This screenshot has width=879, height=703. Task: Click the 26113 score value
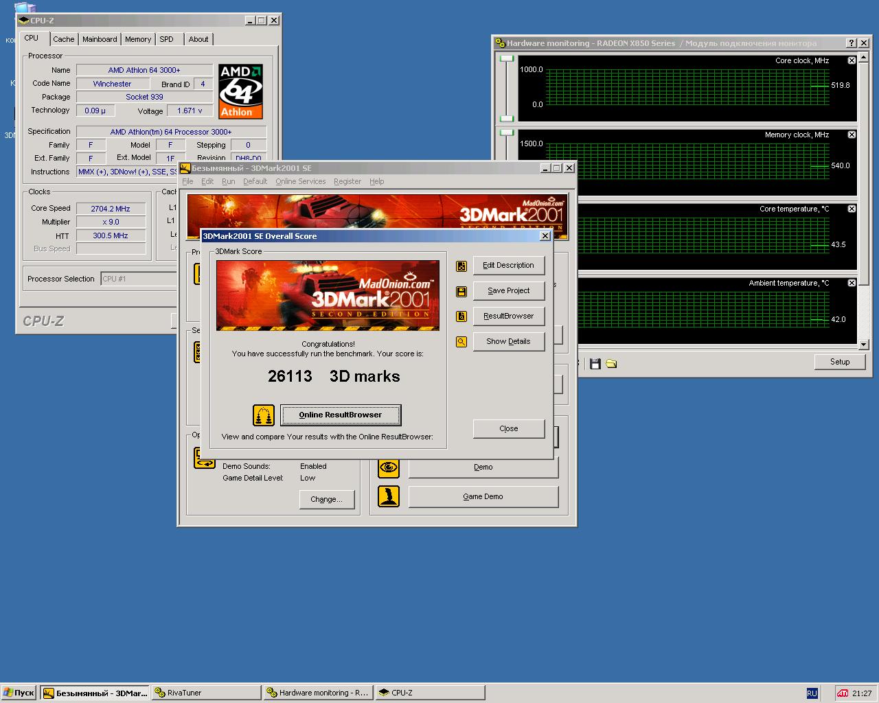[x=290, y=376]
